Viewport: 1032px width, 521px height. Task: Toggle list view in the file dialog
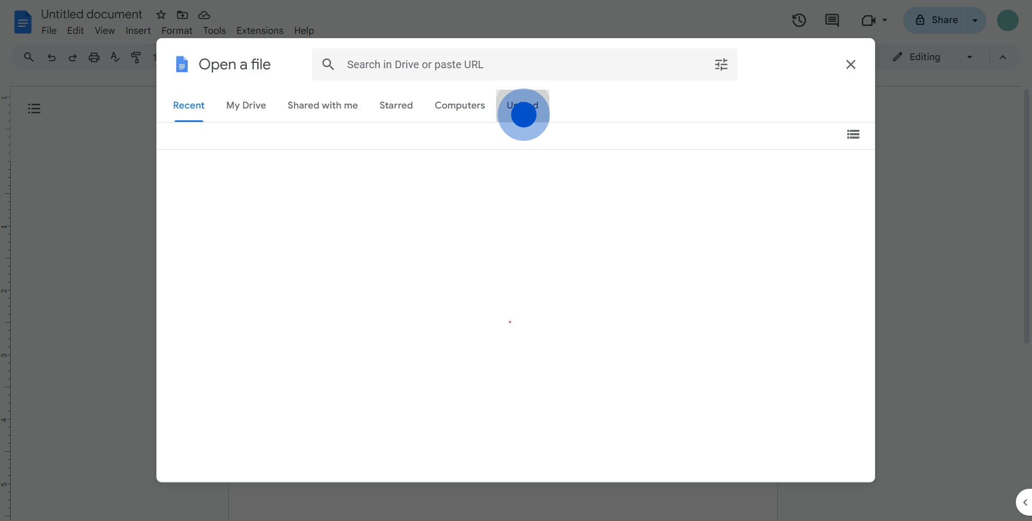pyautogui.click(x=853, y=134)
